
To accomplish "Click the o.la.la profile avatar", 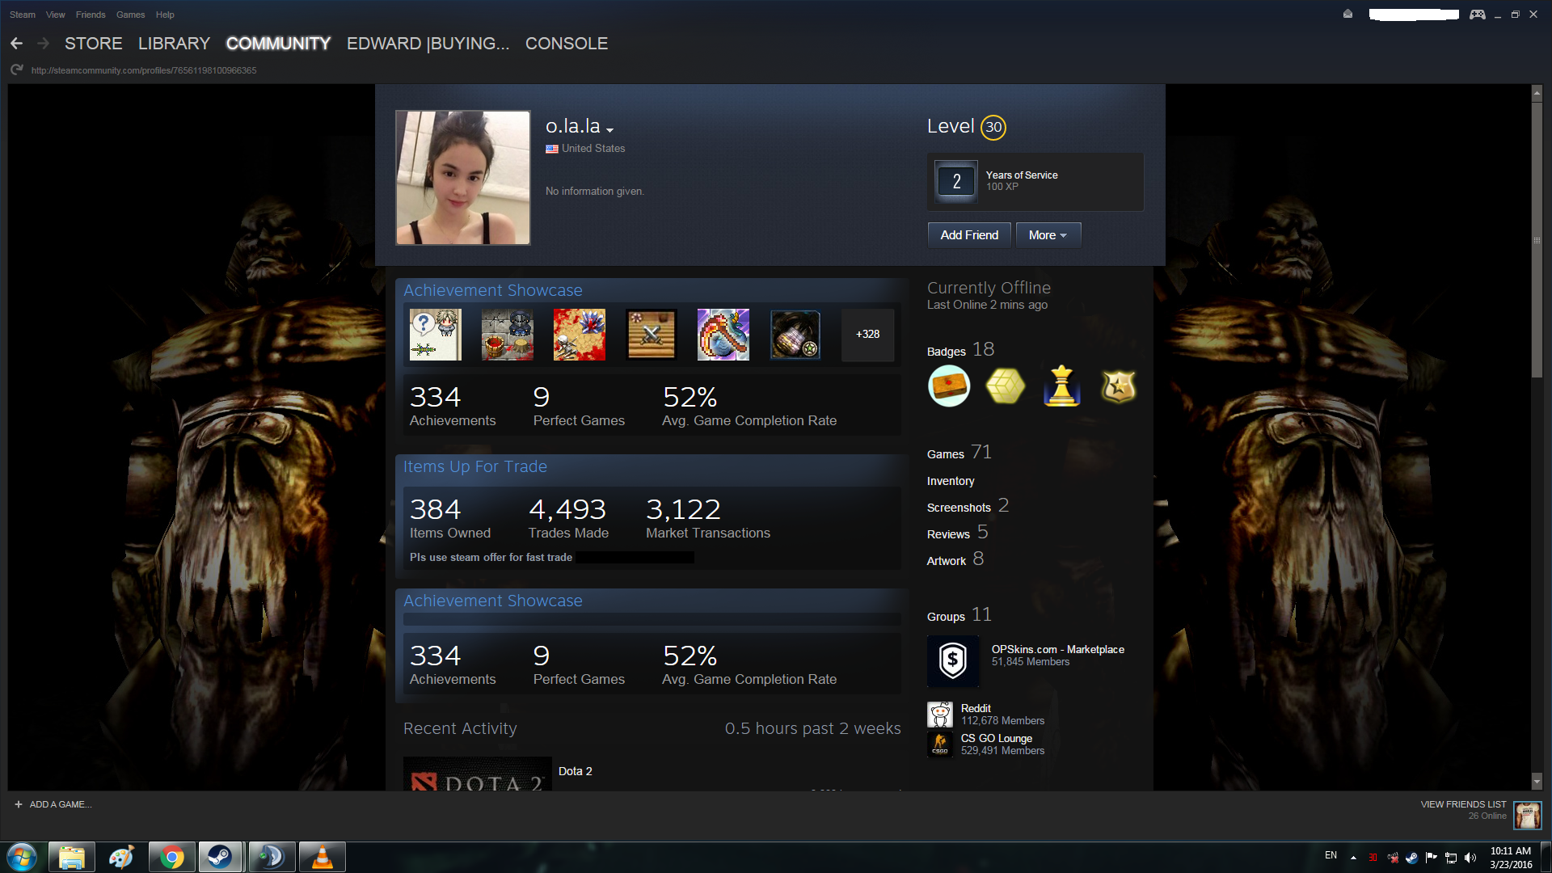I will 463,178.
